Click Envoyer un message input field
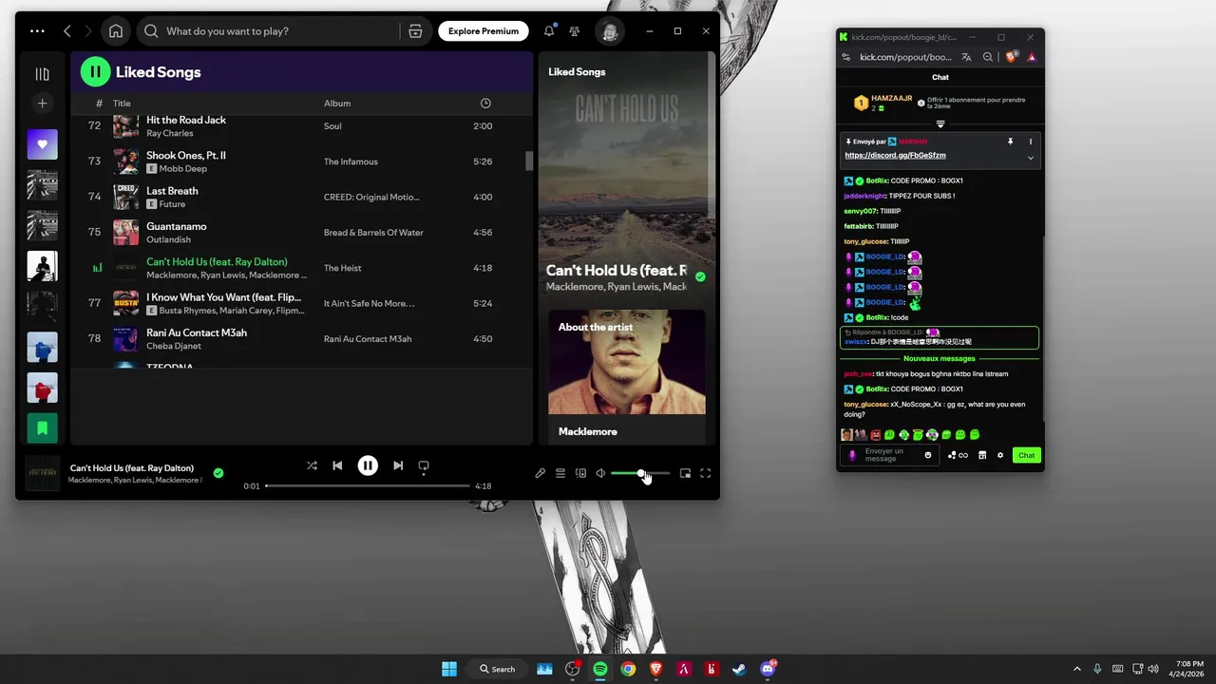This screenshot has height=684, width=1216. [x=889, y=455]
